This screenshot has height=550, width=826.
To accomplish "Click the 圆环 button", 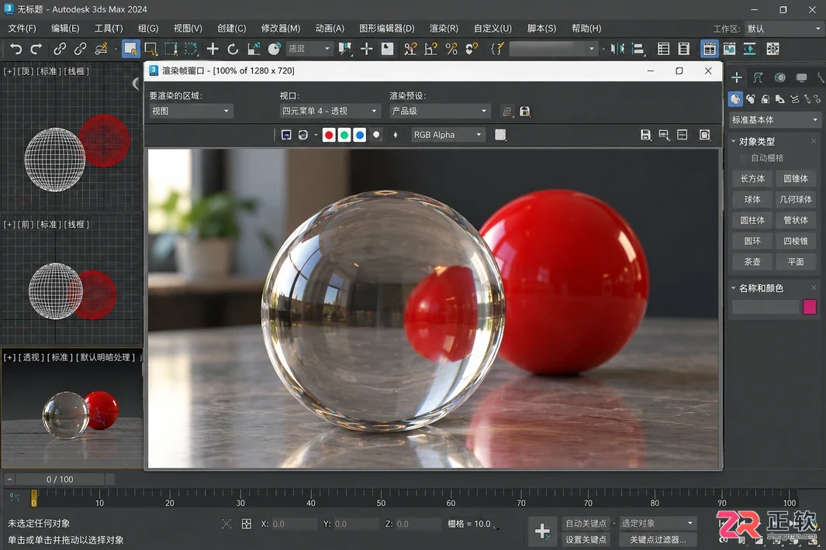I will (752, 241).
